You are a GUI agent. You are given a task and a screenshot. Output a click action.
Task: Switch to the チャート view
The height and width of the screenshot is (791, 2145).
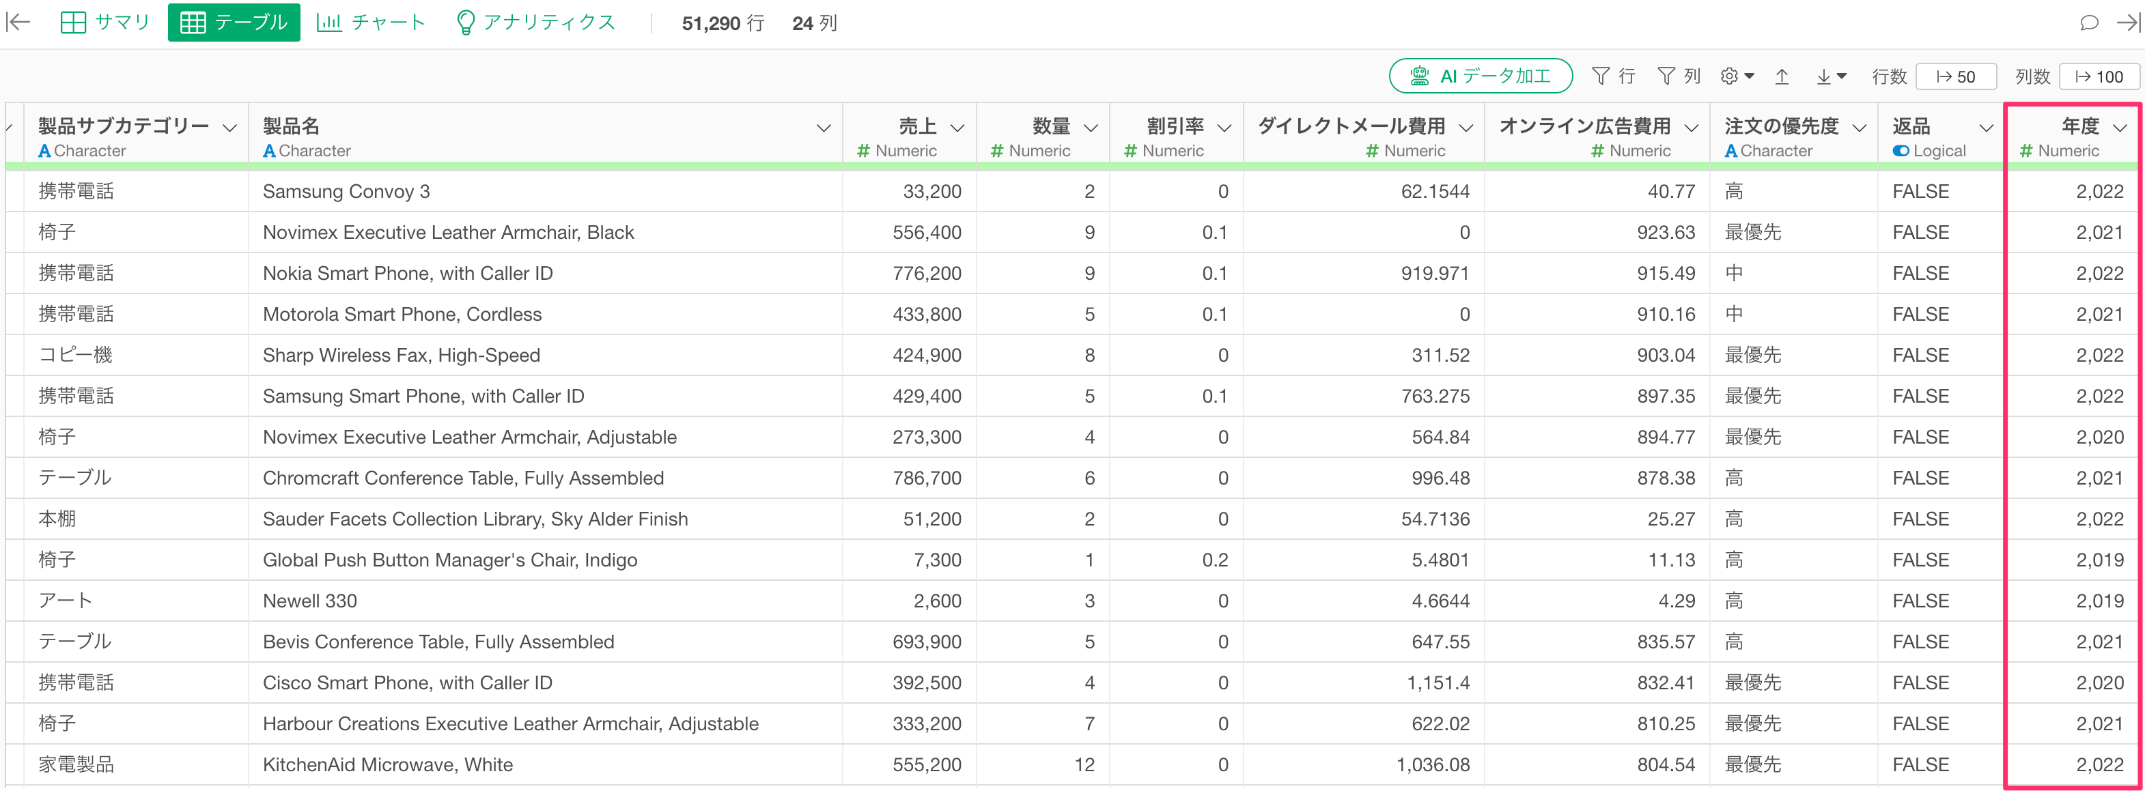pos(371,23)
